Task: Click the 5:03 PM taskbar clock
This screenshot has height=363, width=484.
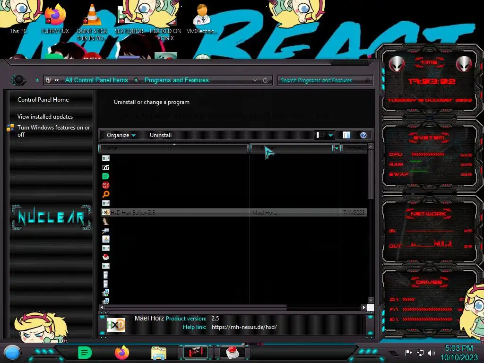Action: (x=458, y=348)
